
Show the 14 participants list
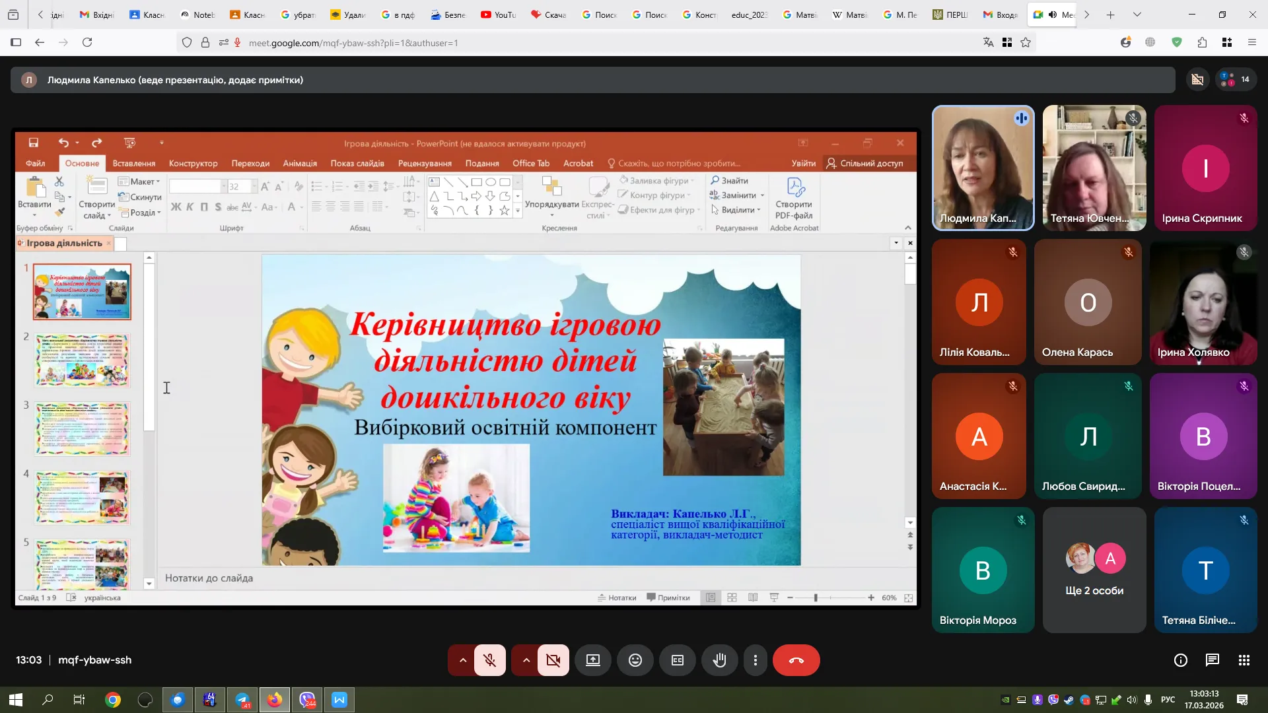click(x=1236, y=80)
